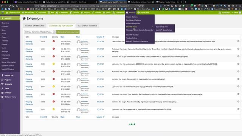Image resolution: width=242 pixels, height=136 pixels.
Task: Click the 172.17.0.1 IP in the Installed ElementsKit row
Action: point(100,79)
